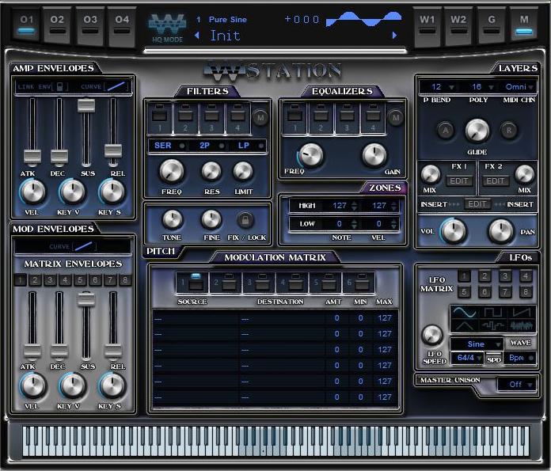Open the W2 tab
This screenshot has width=551, height=471.
pyautogui.click(x=458, y=26)
